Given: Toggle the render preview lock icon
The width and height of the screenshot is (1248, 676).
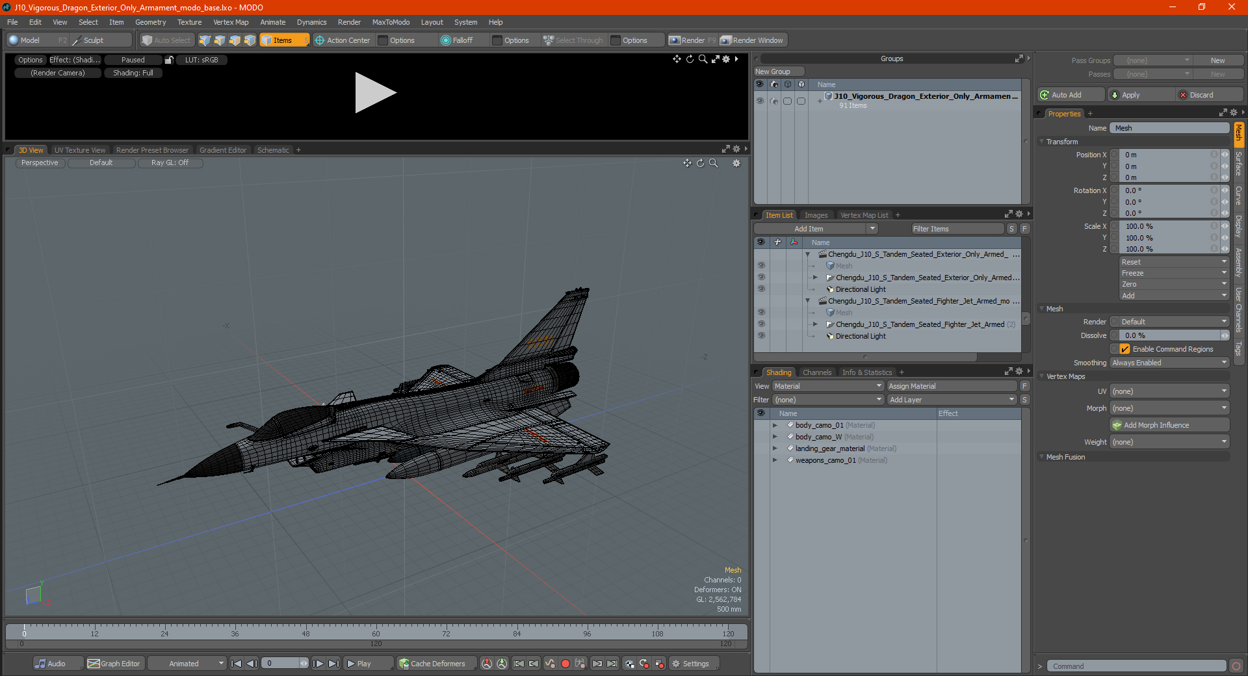Looking at the screenshot, I should click(169, 60).
